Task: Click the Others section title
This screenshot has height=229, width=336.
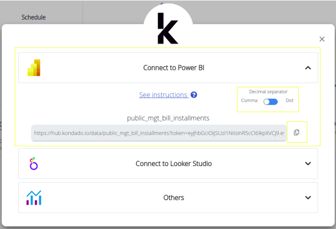Action: (x=173, y=198)
